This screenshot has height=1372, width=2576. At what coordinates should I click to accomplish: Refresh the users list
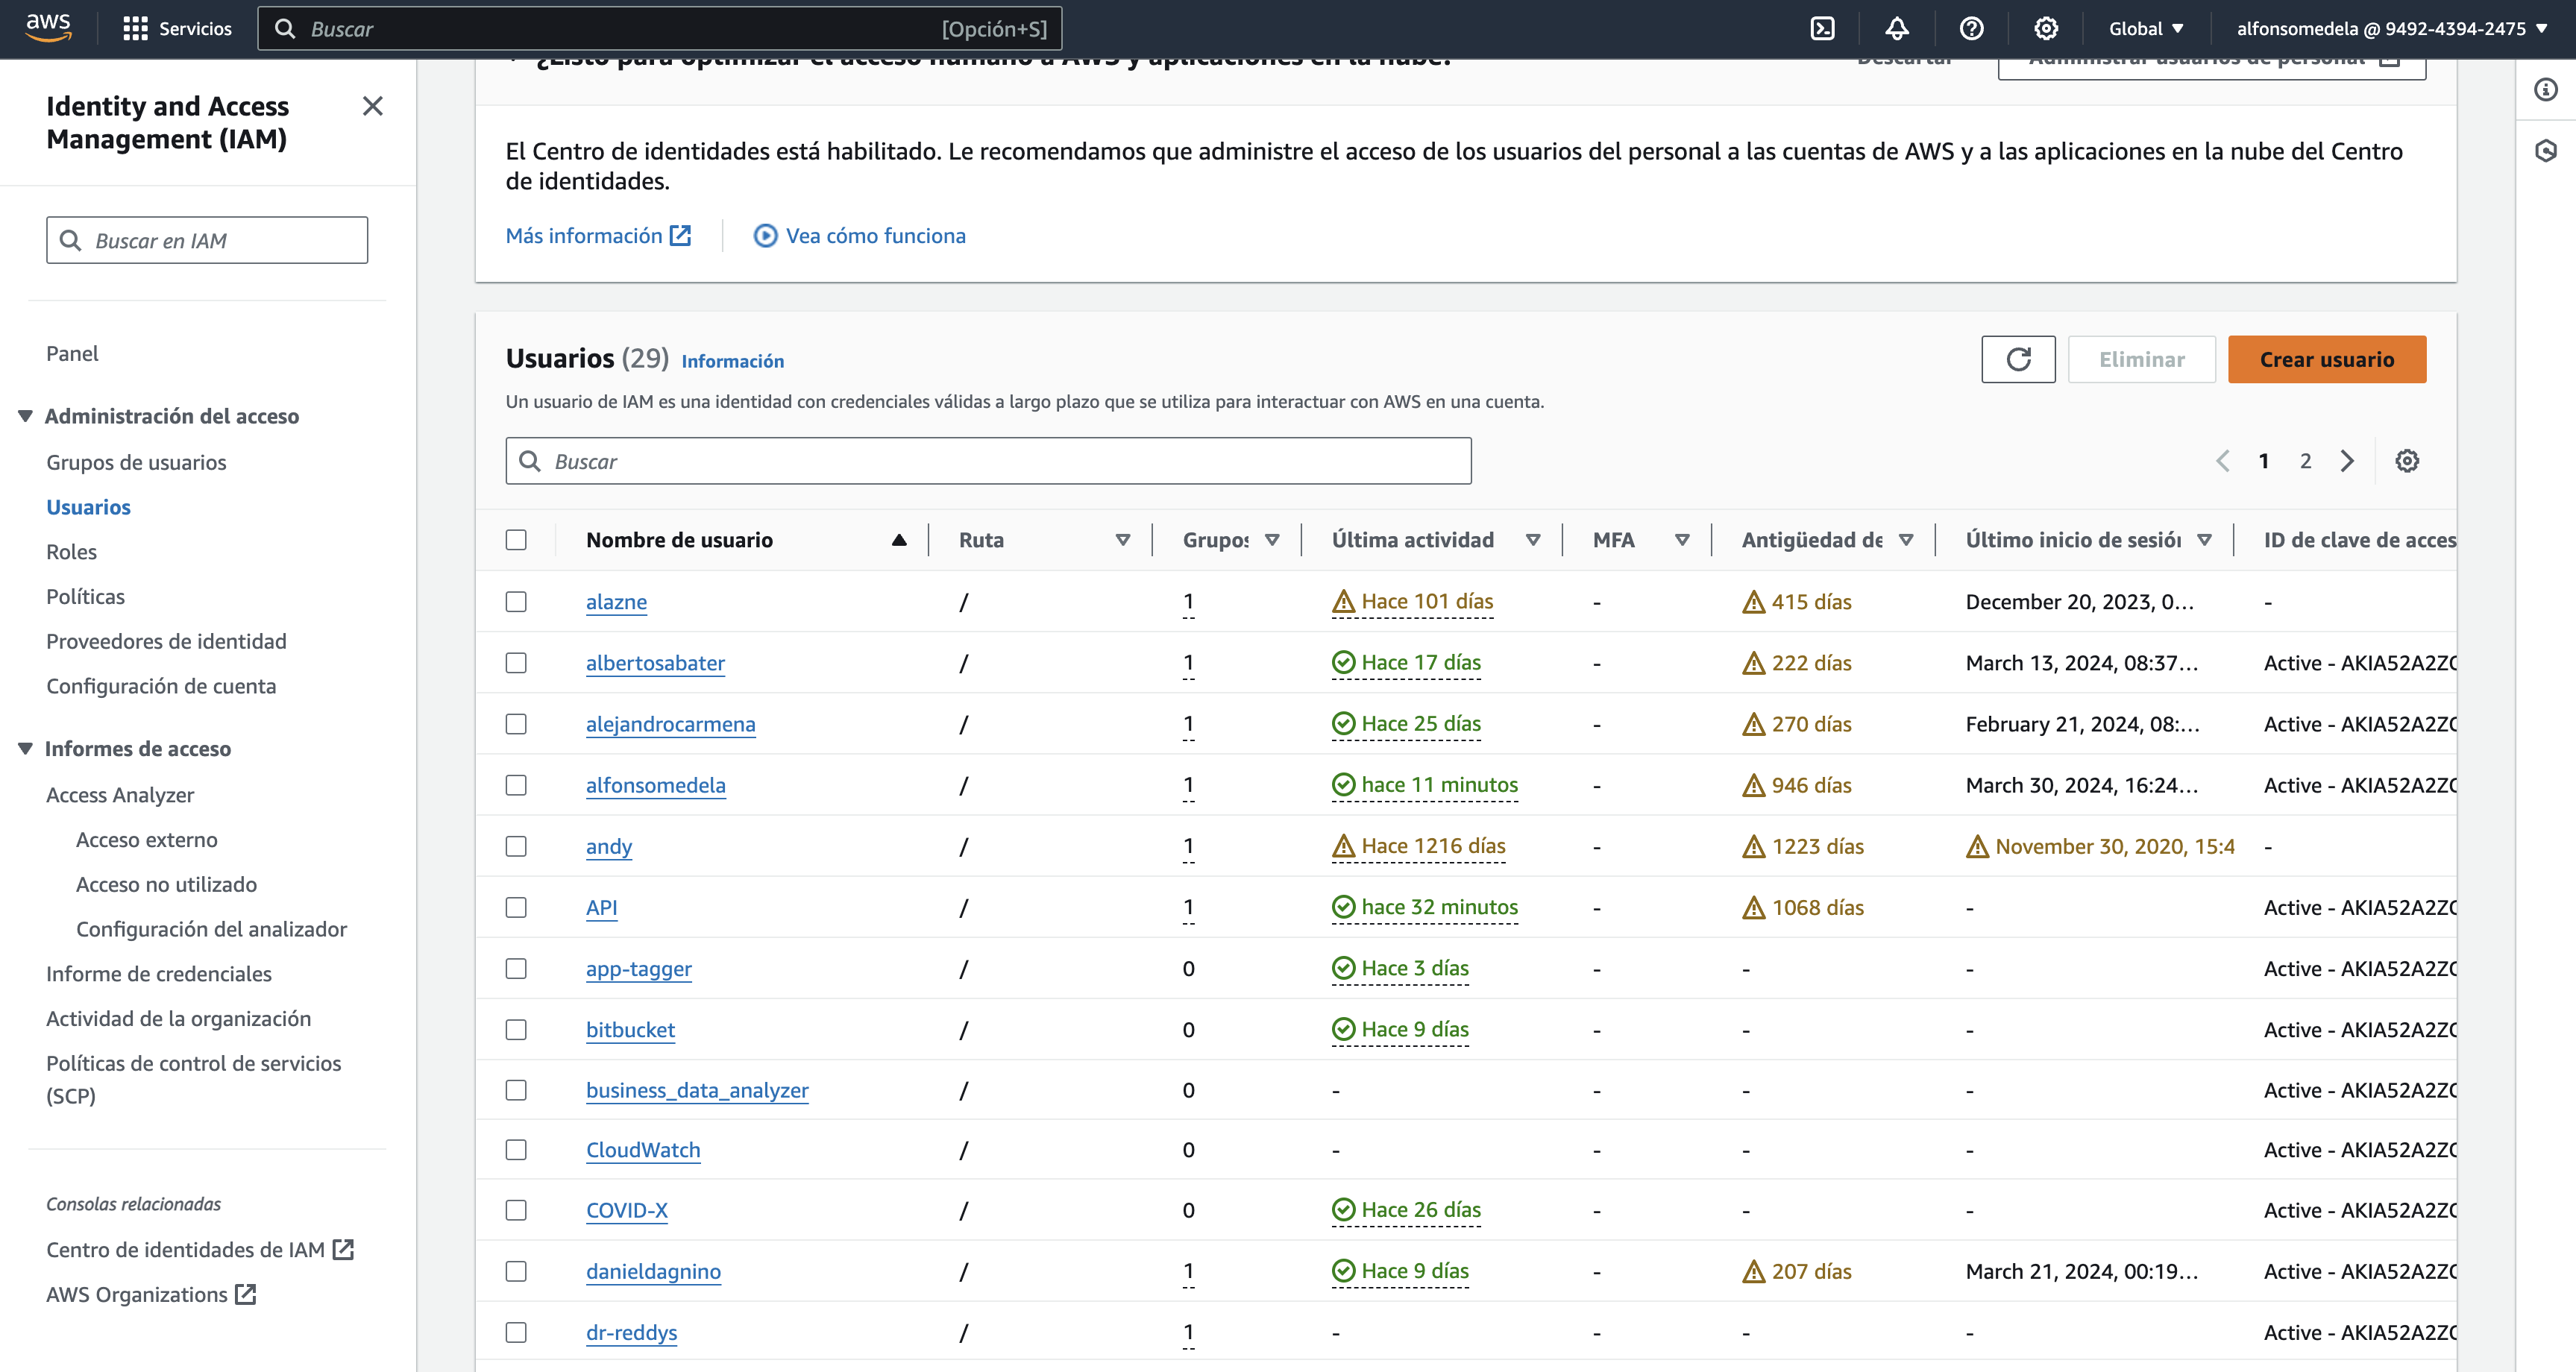tap(2018, 359)
